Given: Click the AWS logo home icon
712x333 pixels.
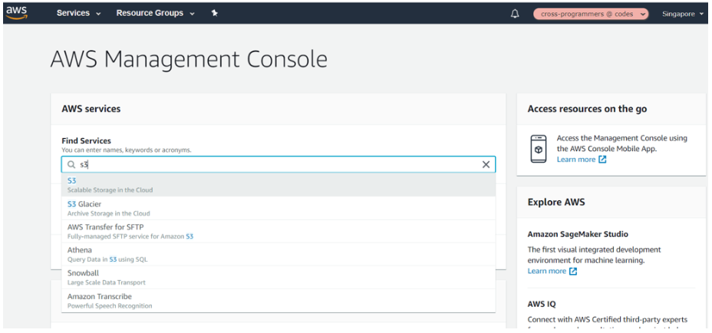Looking at the screenshot, I should pyautogui.click(x=16, y=13).
